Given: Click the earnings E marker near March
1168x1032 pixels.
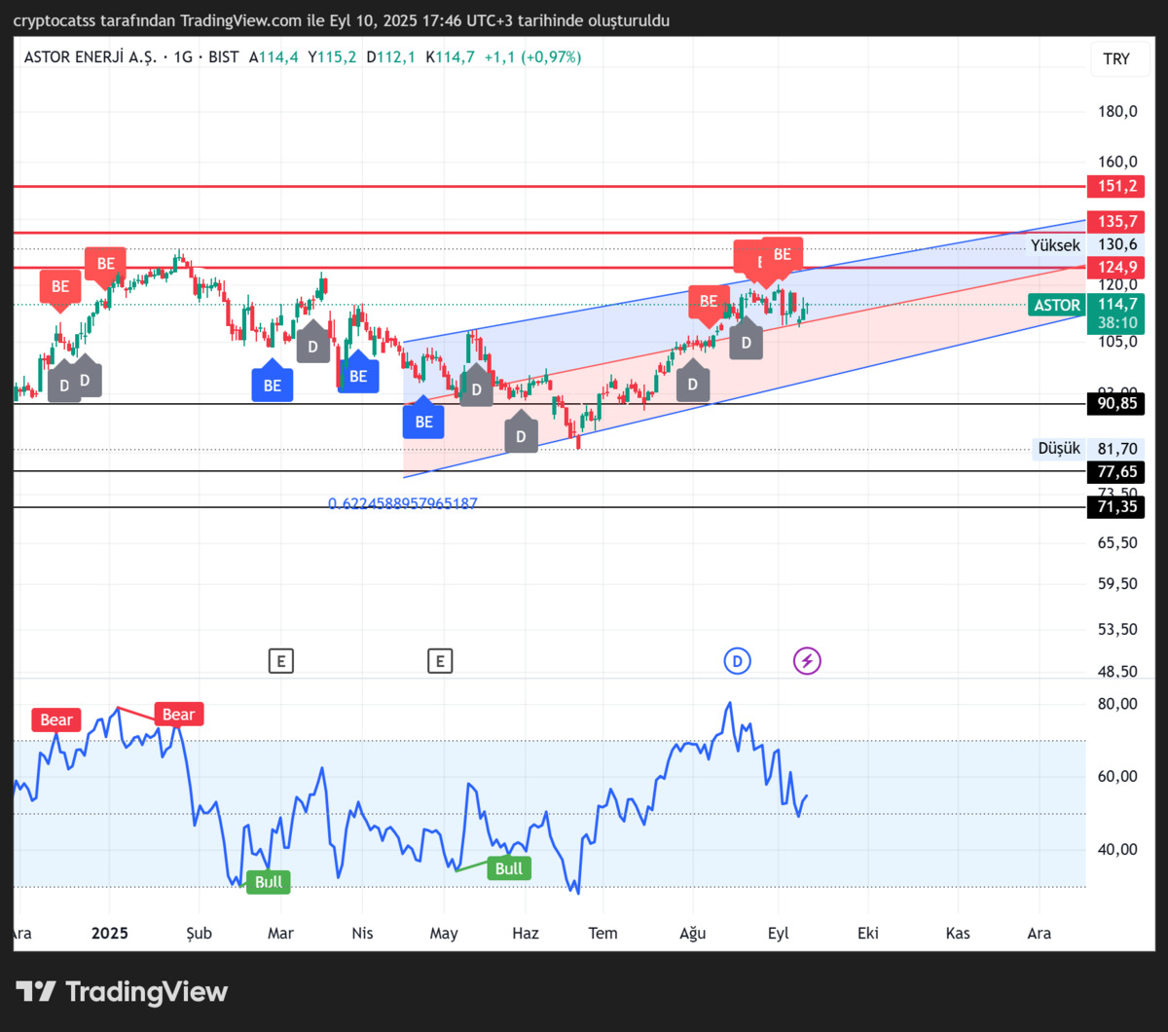Looking at the screenshot, I should coord(280,662).
